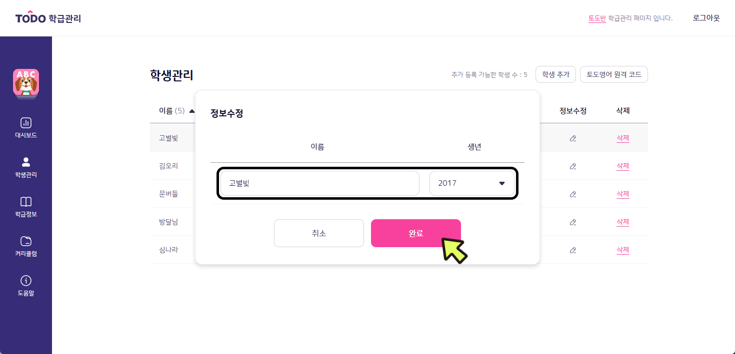Click the 토도영어 원격 코드 button

[614, 74]
